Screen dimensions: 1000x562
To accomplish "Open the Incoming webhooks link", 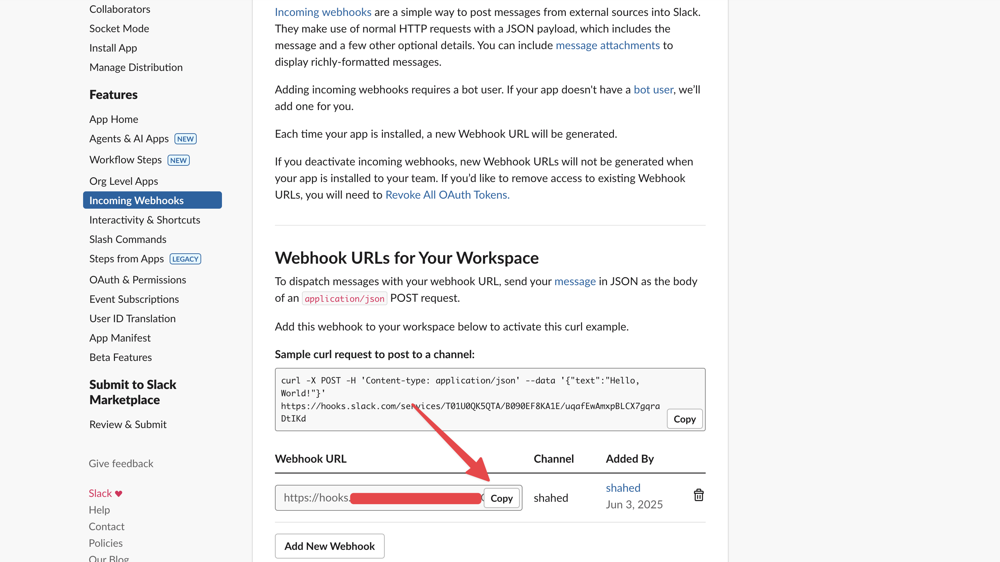I will (x=323, y=12).
